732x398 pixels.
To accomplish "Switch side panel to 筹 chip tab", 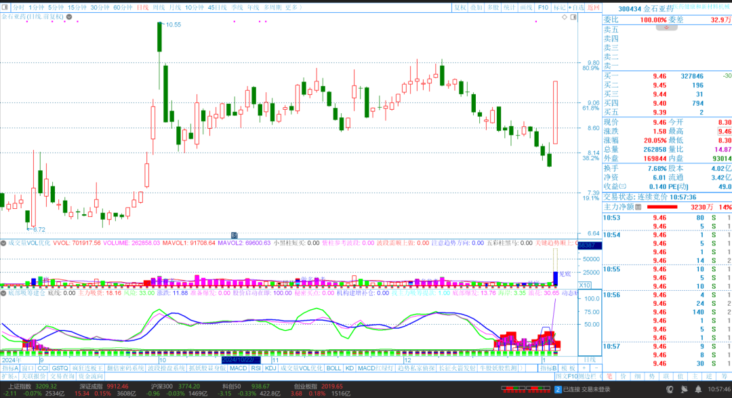I will click(x=724, y=376).
